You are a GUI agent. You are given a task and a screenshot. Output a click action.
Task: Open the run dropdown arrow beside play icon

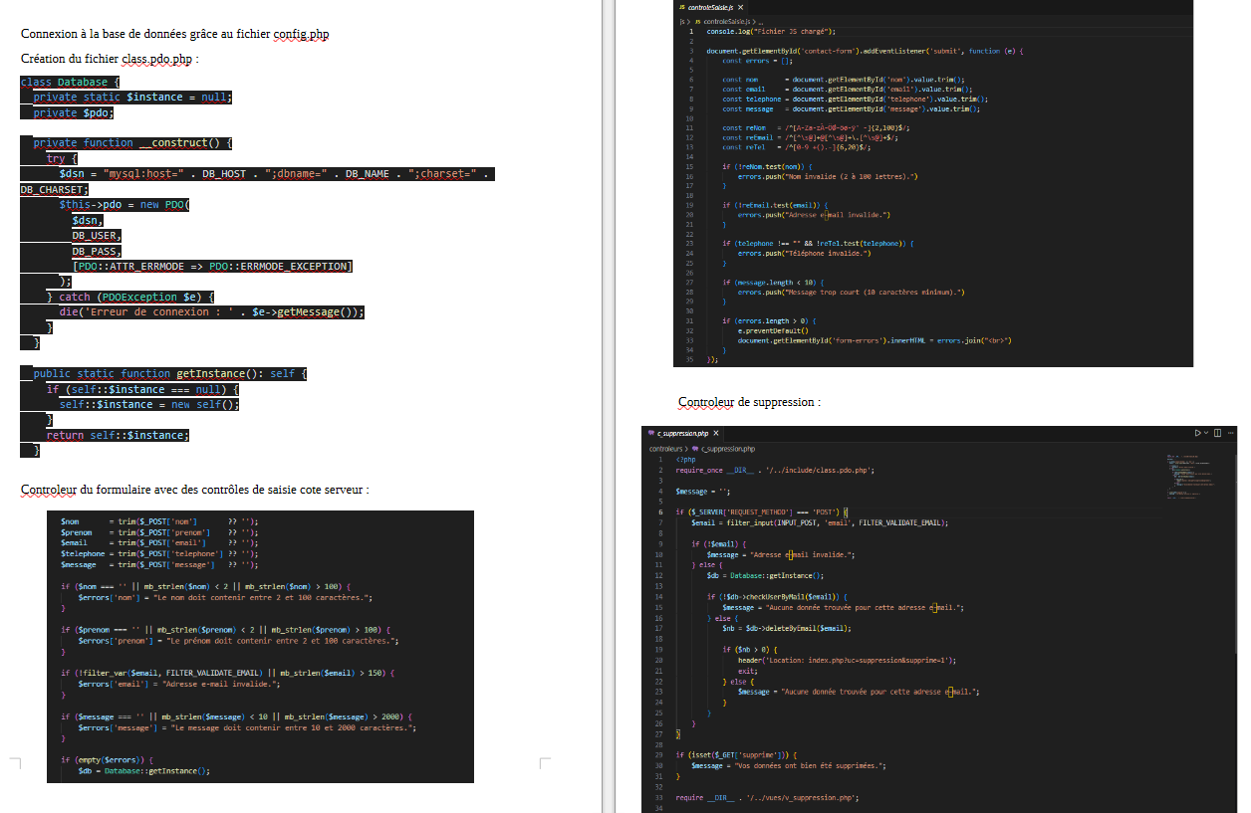[x=1206, y=433]
